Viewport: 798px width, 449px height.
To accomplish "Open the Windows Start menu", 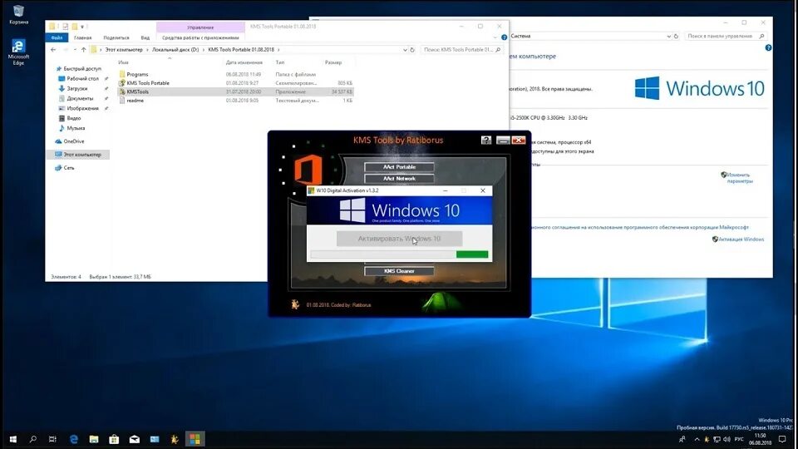I will point(13,439).
